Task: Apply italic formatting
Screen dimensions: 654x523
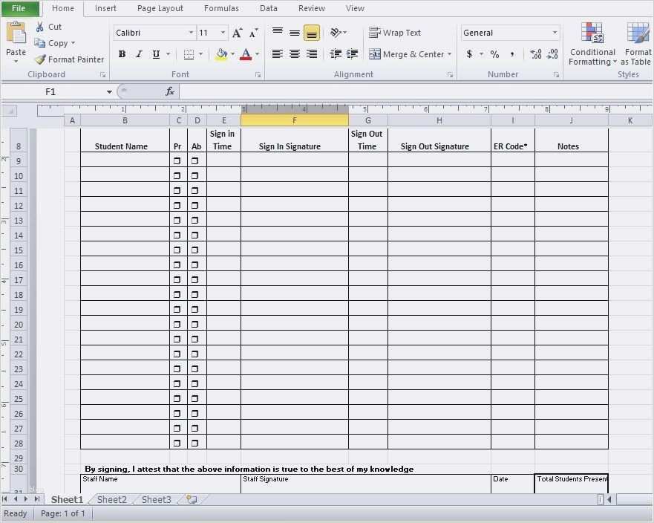Action: click(x=138, y=54)
